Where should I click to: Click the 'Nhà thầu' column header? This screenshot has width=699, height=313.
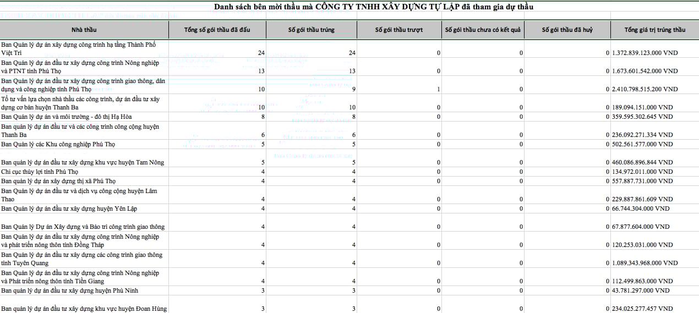click(x=84, y=30)
